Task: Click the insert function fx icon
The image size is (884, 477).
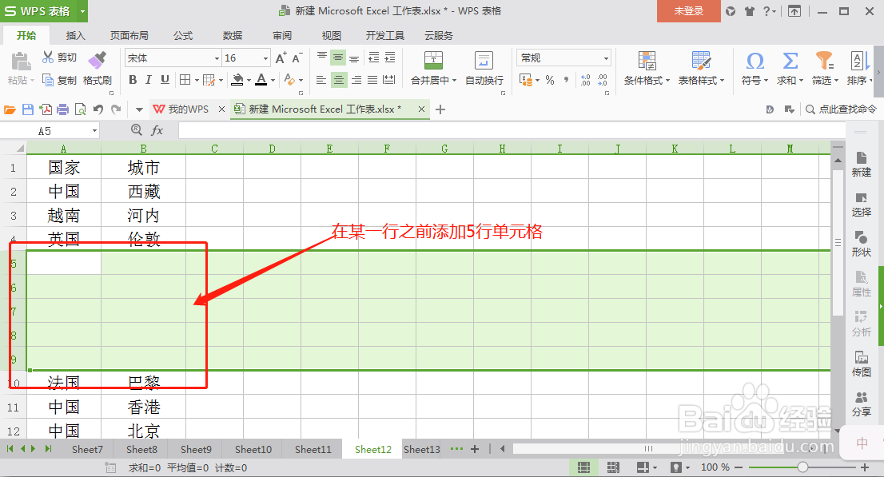Action: pyautogui.click(x=157, y=130)
